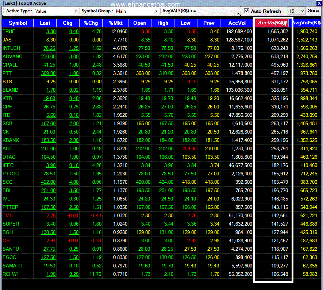Sort by the Last column header
Viewport: 323px width, 290px height.
tap(45, 23)
